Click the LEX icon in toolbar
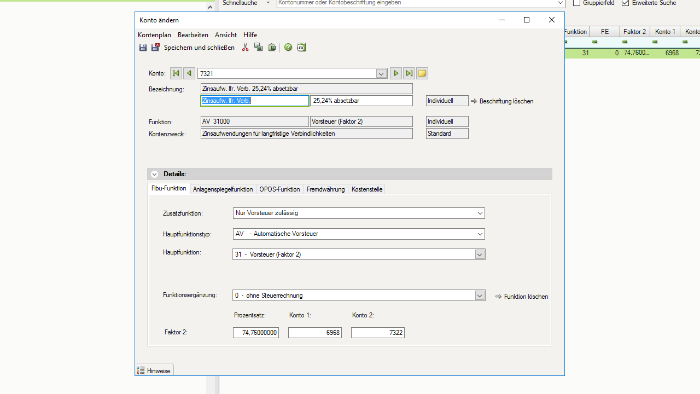The height and width of the screenshot is (394, 700). 301,48
